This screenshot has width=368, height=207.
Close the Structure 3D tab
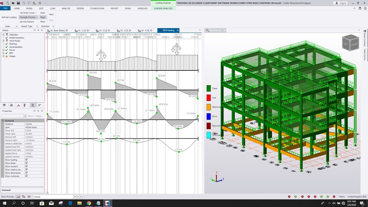click(225, 30)
